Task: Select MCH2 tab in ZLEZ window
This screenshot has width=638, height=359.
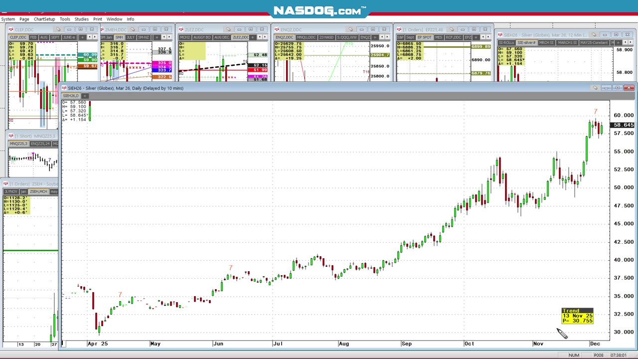Action: 184,37
